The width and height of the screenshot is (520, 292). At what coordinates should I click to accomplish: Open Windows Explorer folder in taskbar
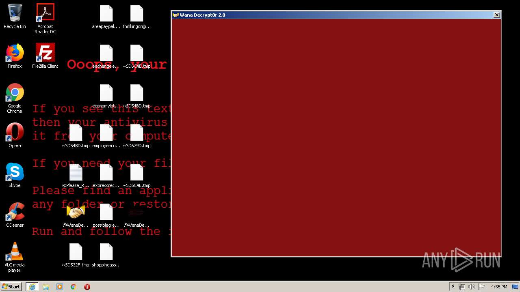pyautogui.click(x=46, y=287)
